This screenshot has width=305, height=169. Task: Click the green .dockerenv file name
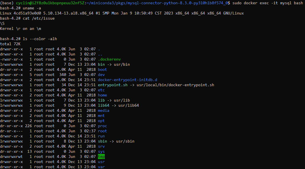pyautogui.click(x=109, y=59)
